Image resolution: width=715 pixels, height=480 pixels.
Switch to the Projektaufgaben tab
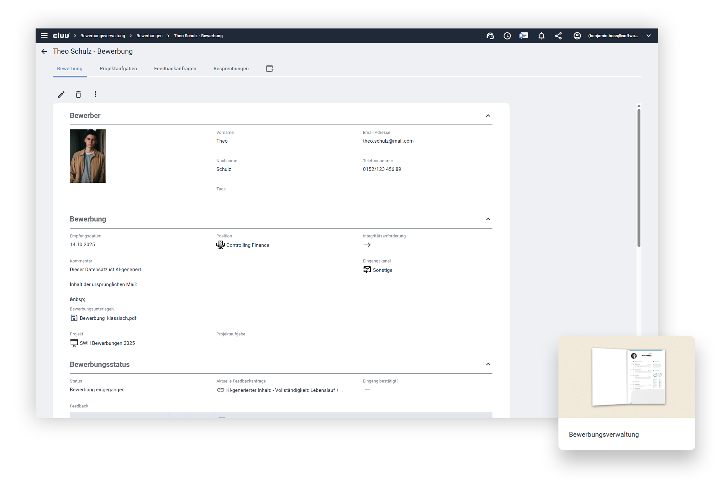coord(118,69)
